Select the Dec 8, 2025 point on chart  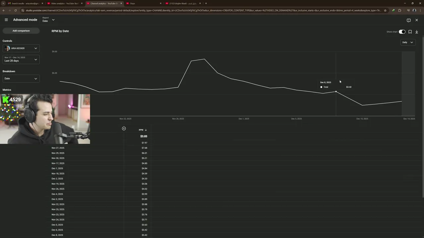(336, 92)
